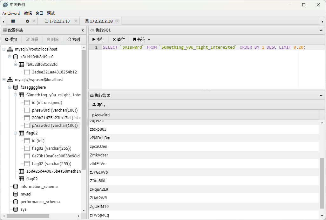The height and width of the screenshot is (220, 326).
Task: Clear the SQL editor with 清空
Action: [x=119, y=39]
